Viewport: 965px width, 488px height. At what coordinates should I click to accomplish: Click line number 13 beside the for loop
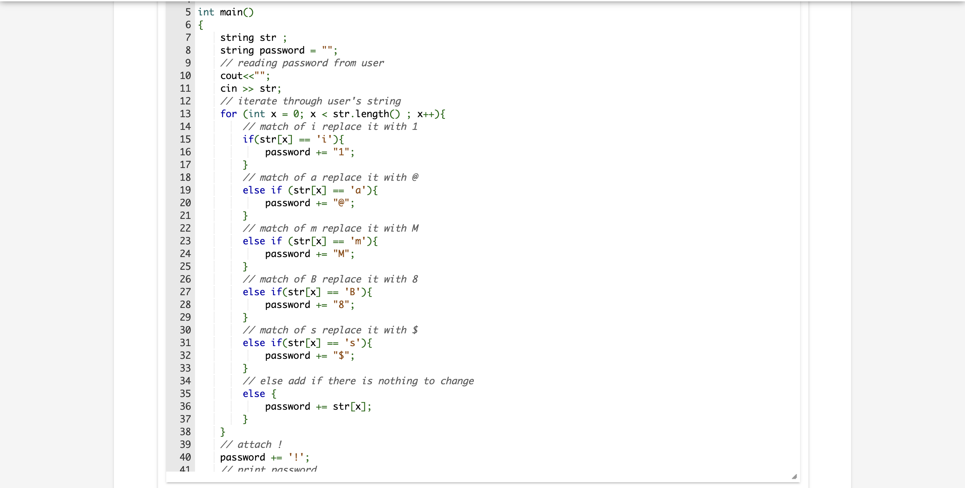[185, 114]
